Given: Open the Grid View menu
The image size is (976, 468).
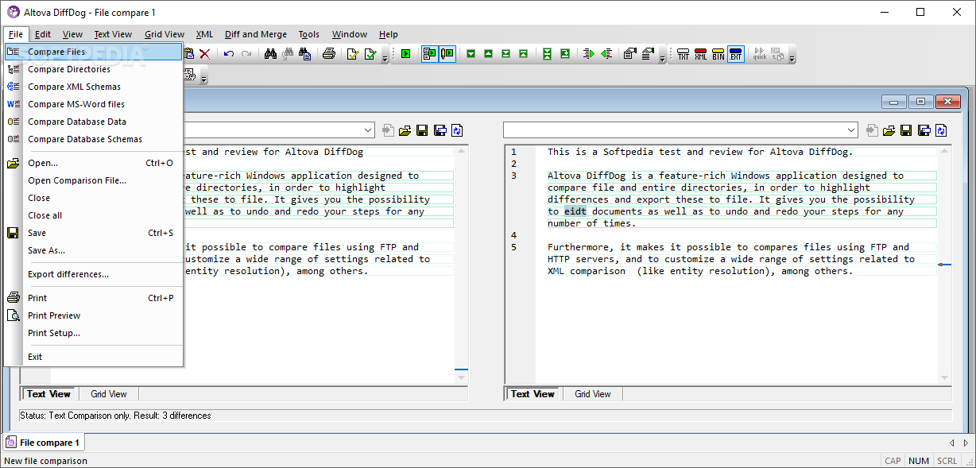Looking at the screenshot, I should point(165,34).
